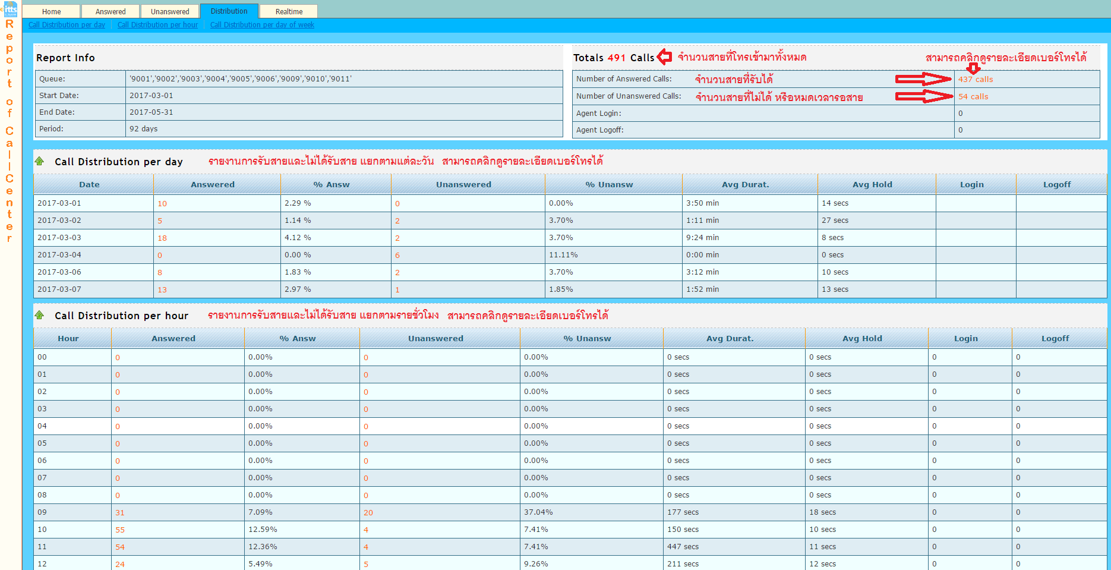
Task: Open the Realtime tab
Action: (289, 11)
